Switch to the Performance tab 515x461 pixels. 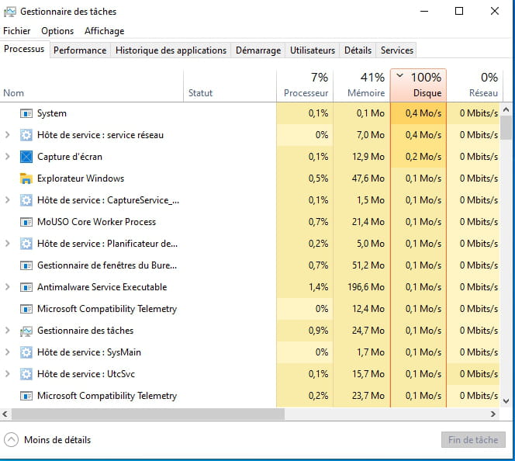tap(80, 50)
